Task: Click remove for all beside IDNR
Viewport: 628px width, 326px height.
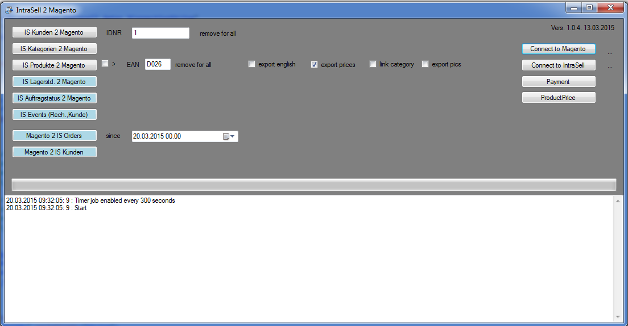Action: [218, 34]
